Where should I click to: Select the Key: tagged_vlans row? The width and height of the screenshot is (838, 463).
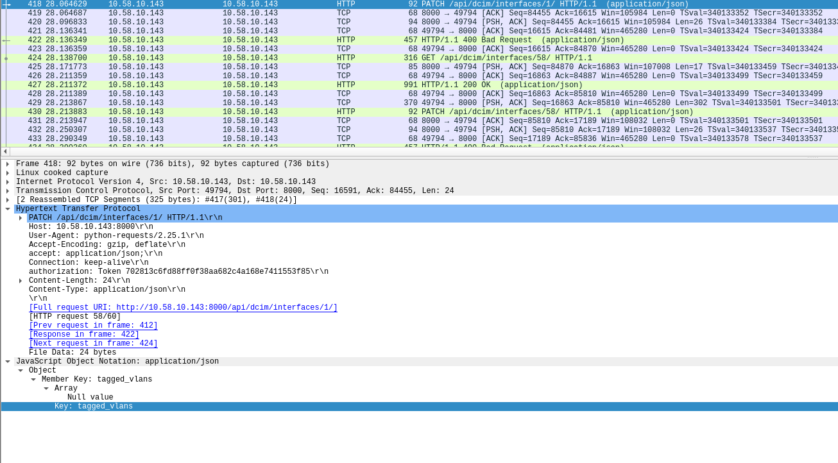419,407
